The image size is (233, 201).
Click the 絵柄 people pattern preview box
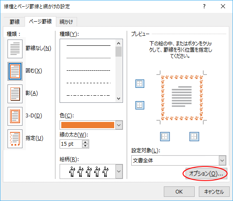pos(88,171)
